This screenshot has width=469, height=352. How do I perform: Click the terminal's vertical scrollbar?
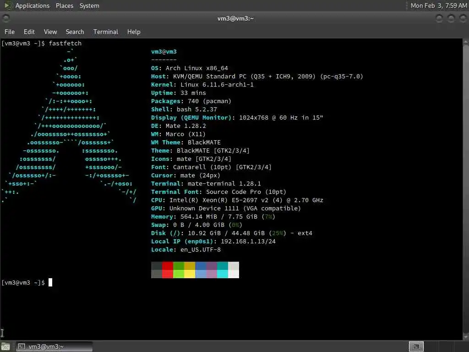[466, 189]
